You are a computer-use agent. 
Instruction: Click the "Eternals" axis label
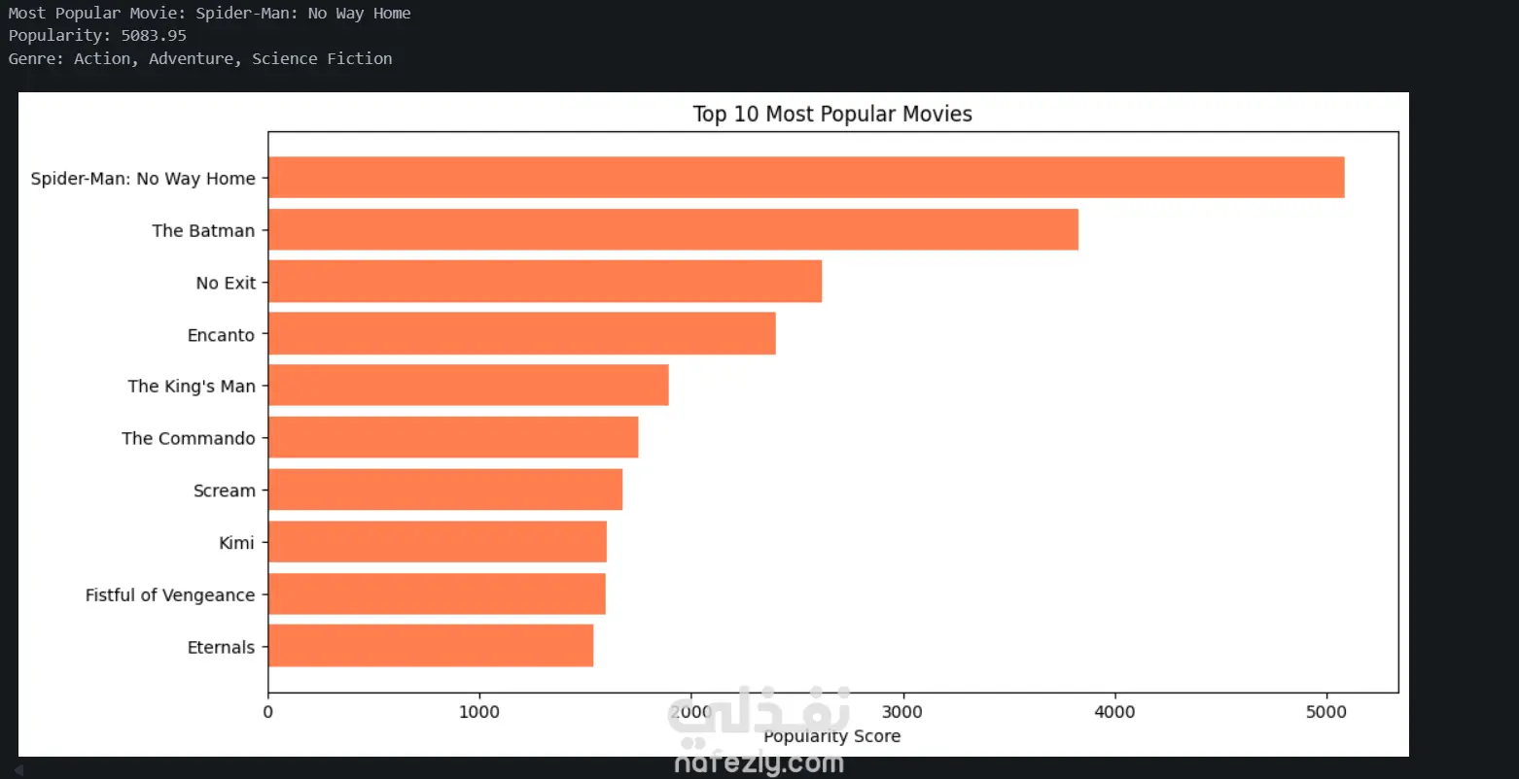[x=221, y=648]
